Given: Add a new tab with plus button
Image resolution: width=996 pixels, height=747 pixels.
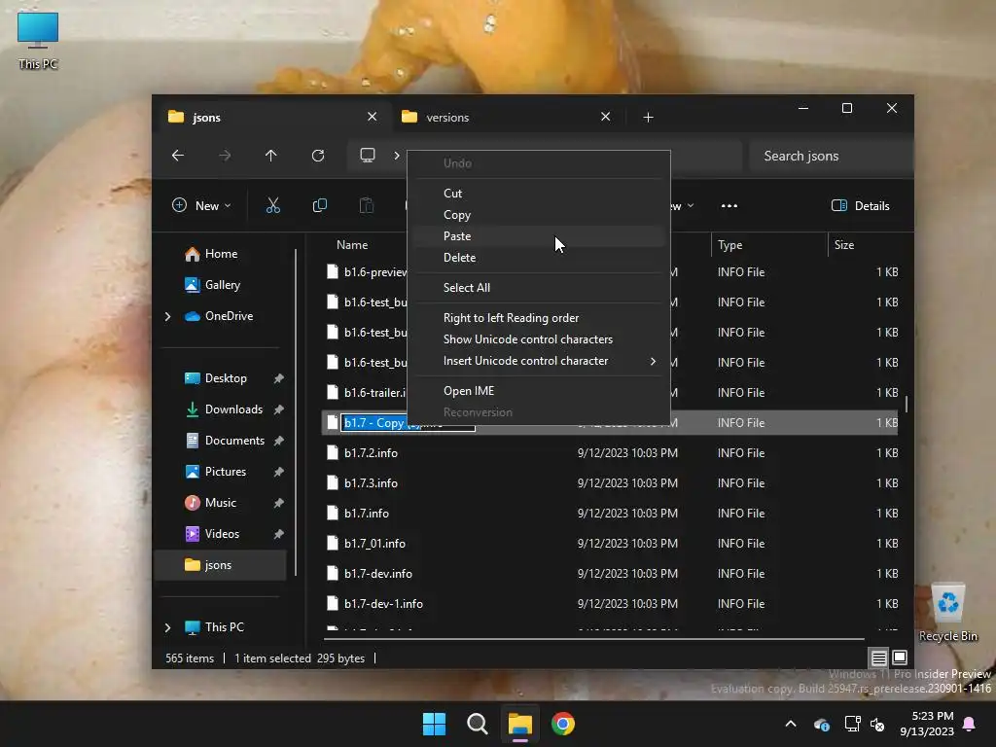Looking at the screenshot, I should click(x=648, y=118).
